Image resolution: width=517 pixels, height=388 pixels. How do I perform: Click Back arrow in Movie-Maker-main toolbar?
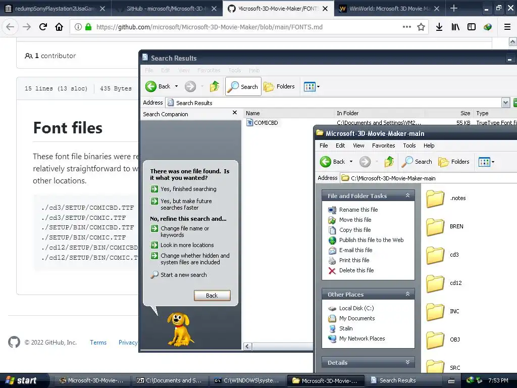[x=326, y=162]
